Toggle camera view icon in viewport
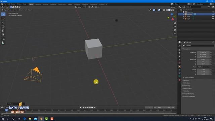Viewport: 215px width, 121px height. pyautogui.click(x=175, y=30)
